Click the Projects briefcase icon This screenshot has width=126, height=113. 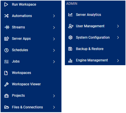6,96
